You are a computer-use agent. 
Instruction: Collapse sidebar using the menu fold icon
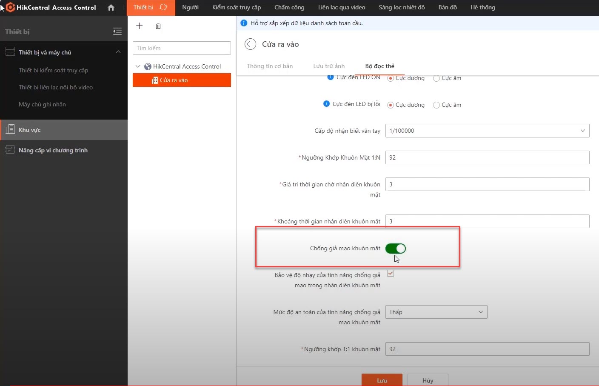[117, 31]
